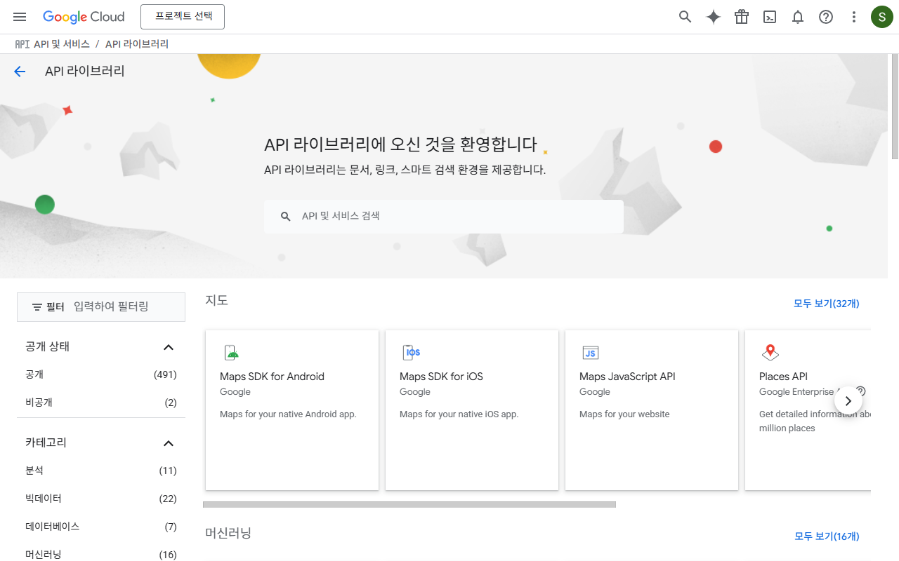Click the magnifier inside the API search box
This screenshot has width=899, height=561.
286,217
